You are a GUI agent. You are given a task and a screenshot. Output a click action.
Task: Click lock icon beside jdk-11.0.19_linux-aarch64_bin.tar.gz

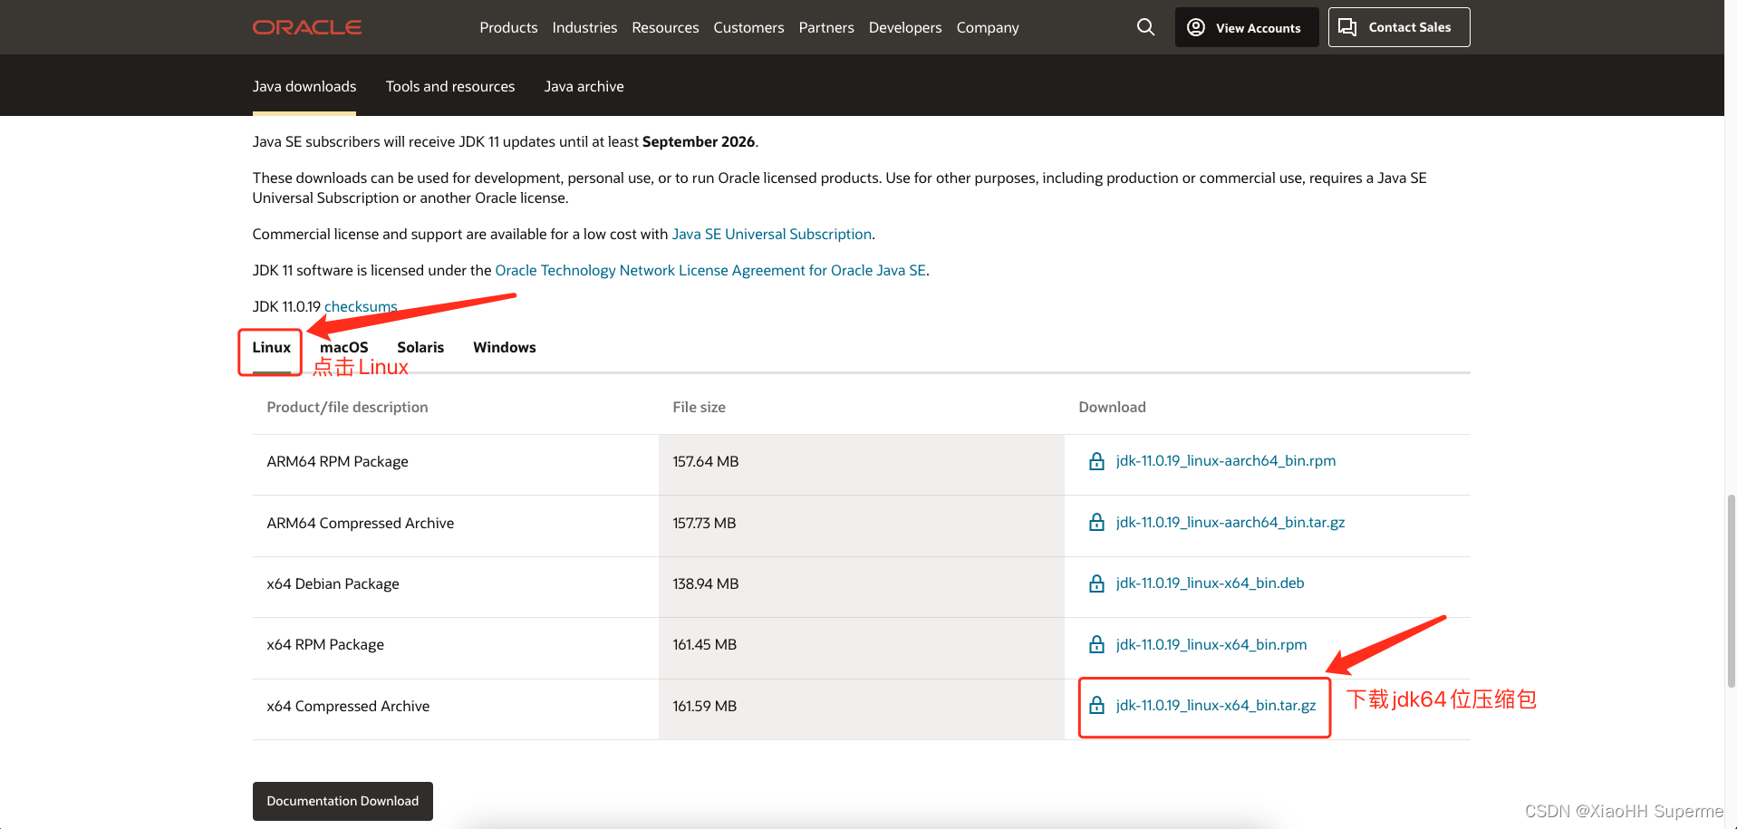(x=1096, y=523)
